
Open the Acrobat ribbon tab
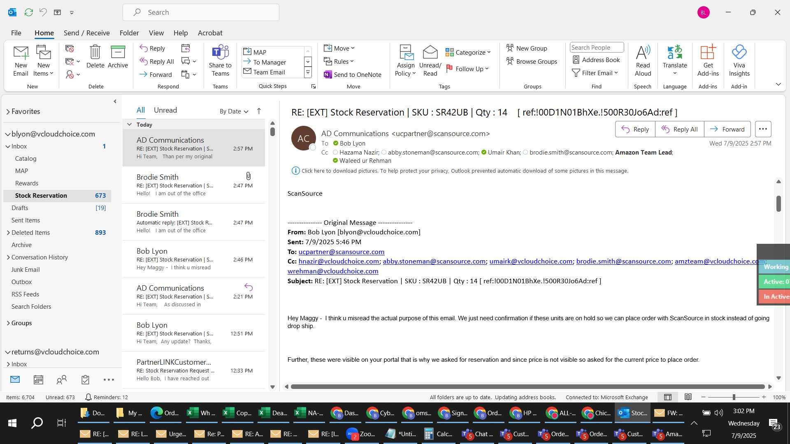pos(210,33)
